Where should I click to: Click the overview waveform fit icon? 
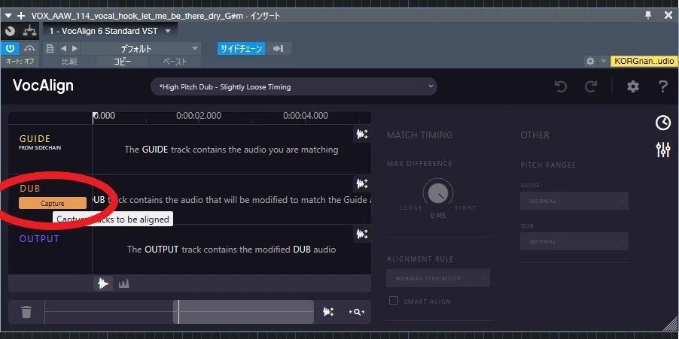[x=329, y=311]
